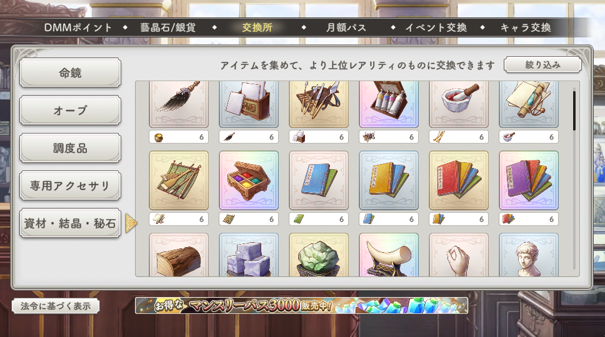Select the ivory horn item
Screen dimensions: 605x337
tap(389, 255)
